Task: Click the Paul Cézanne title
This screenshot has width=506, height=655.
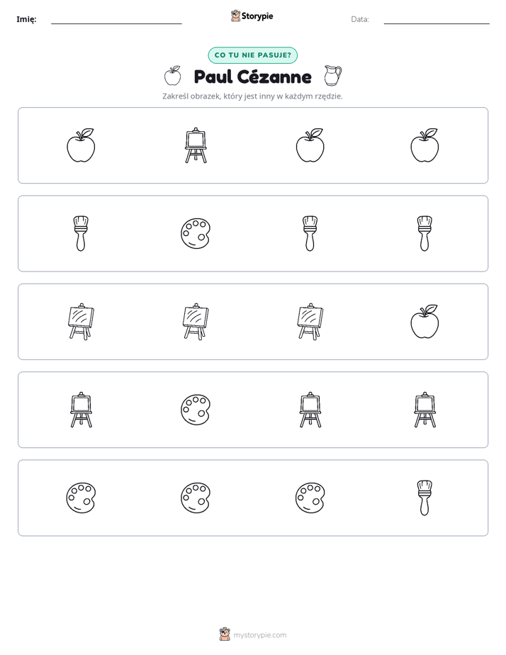Action: (252, 77)
